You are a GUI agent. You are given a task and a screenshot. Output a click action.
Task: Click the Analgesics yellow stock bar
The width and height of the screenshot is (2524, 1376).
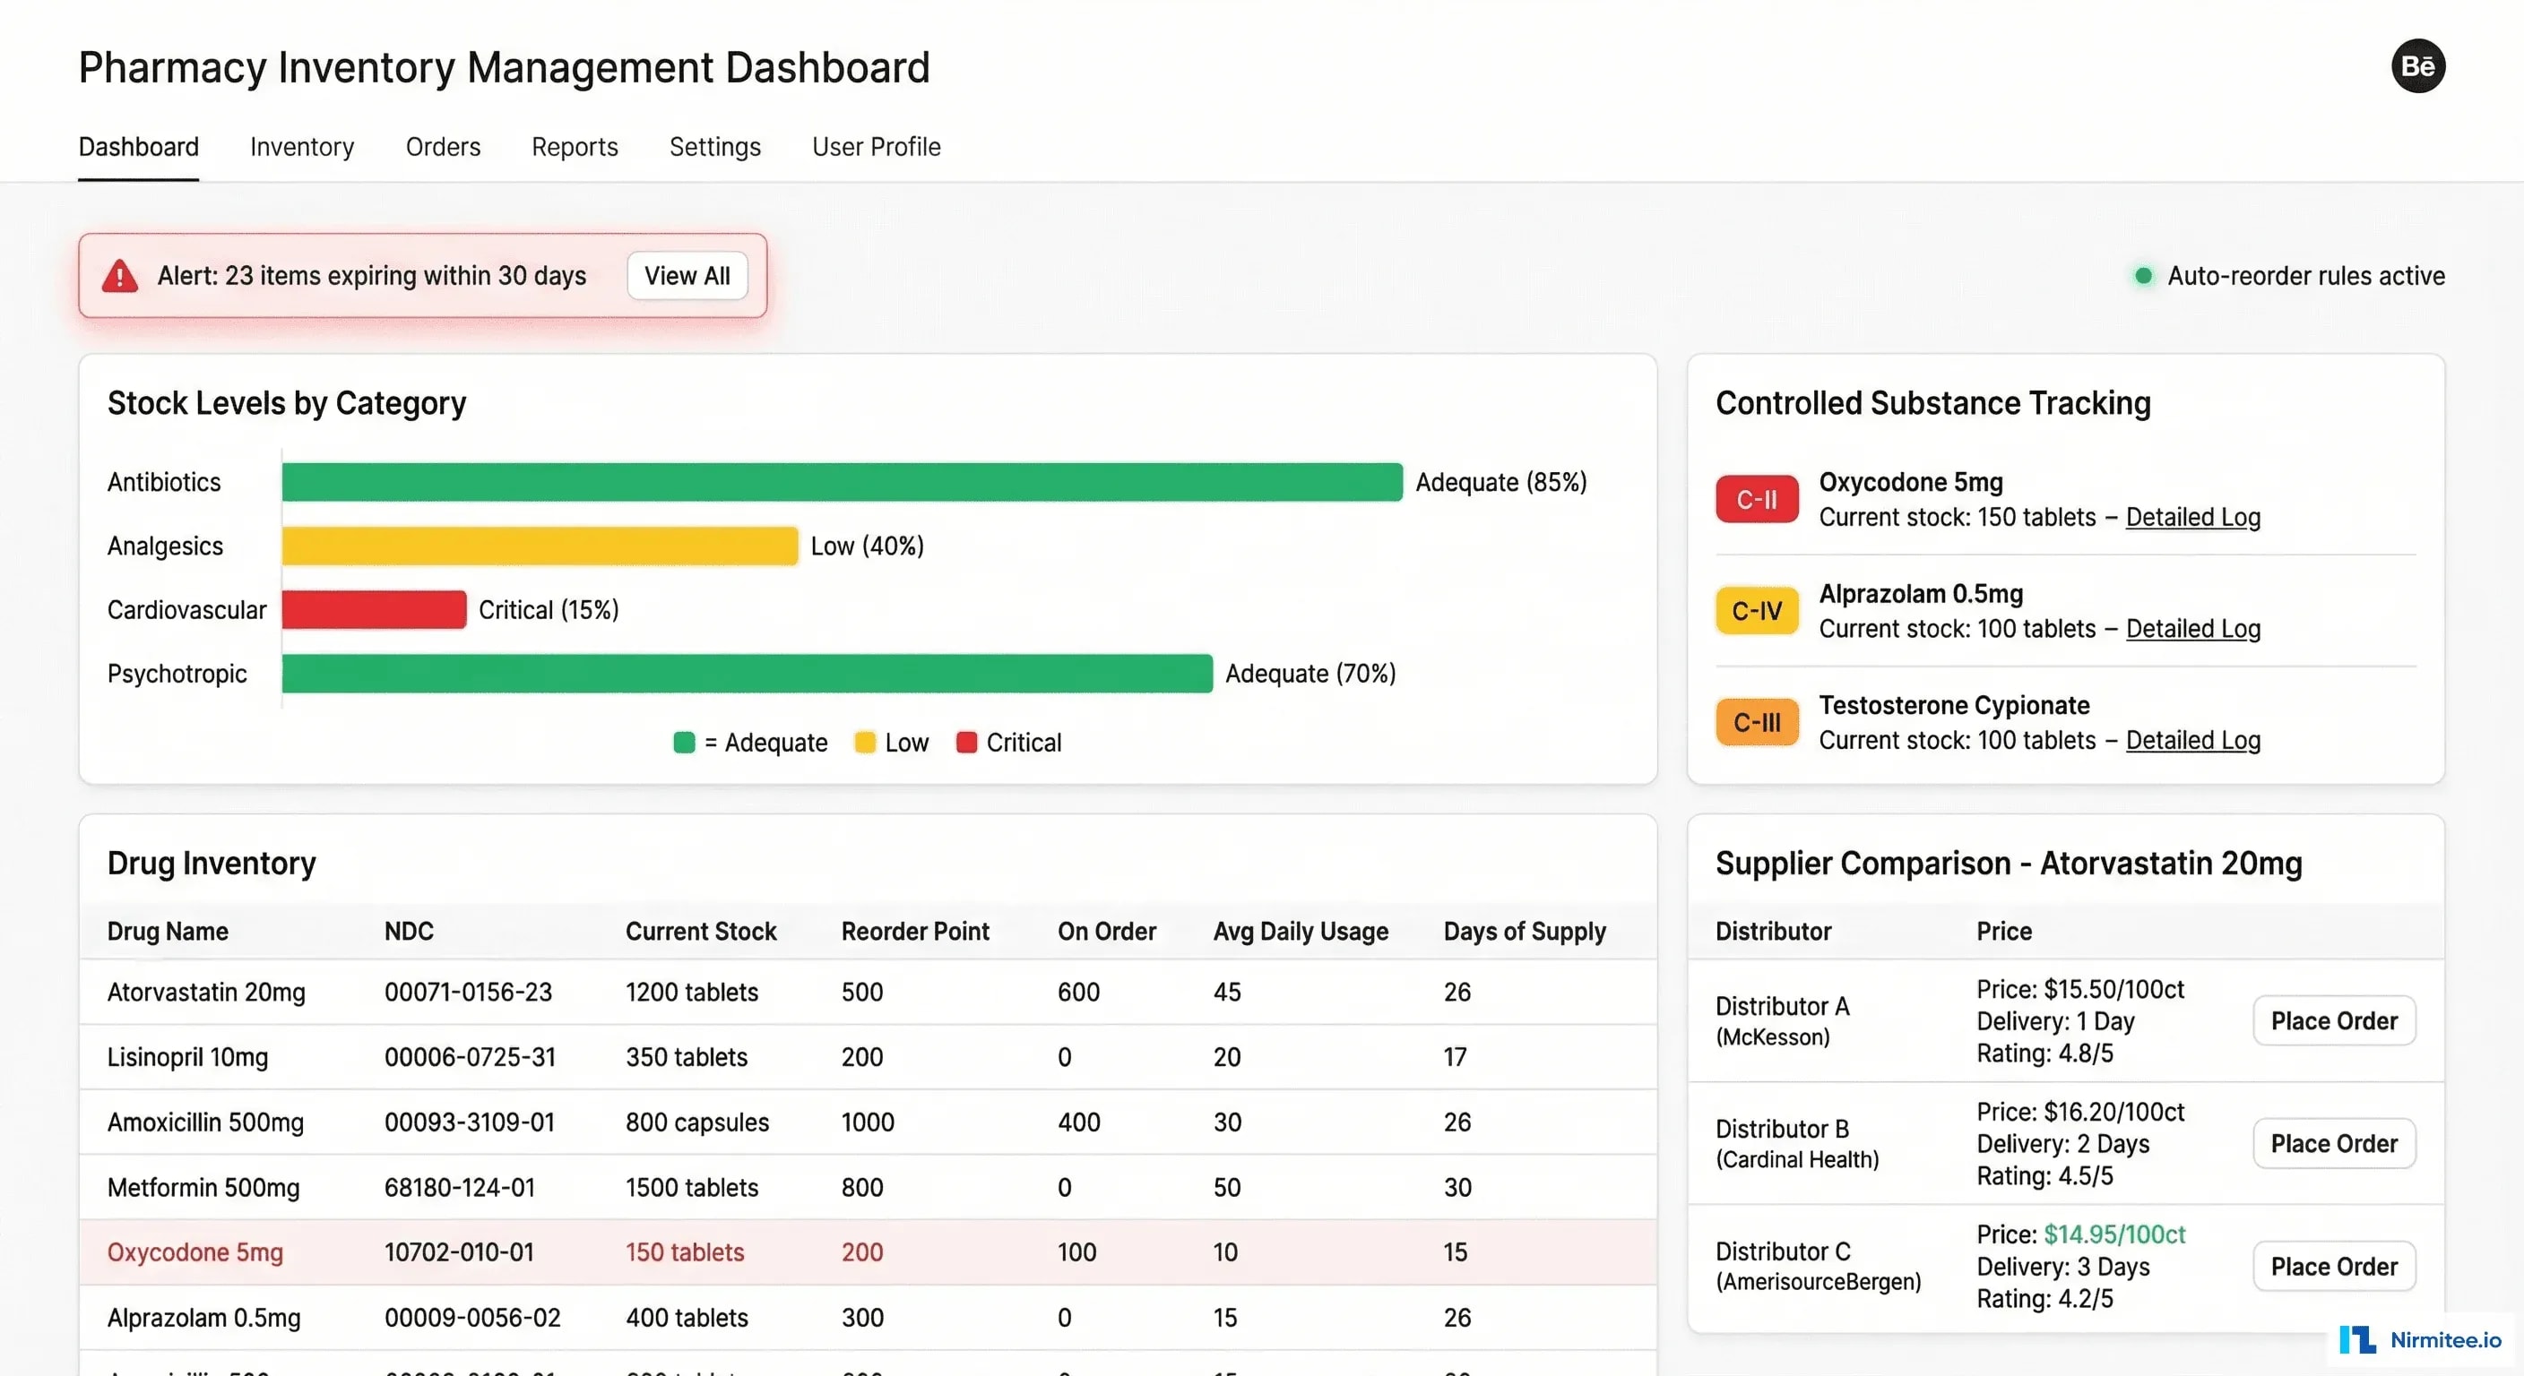point(540,546)
